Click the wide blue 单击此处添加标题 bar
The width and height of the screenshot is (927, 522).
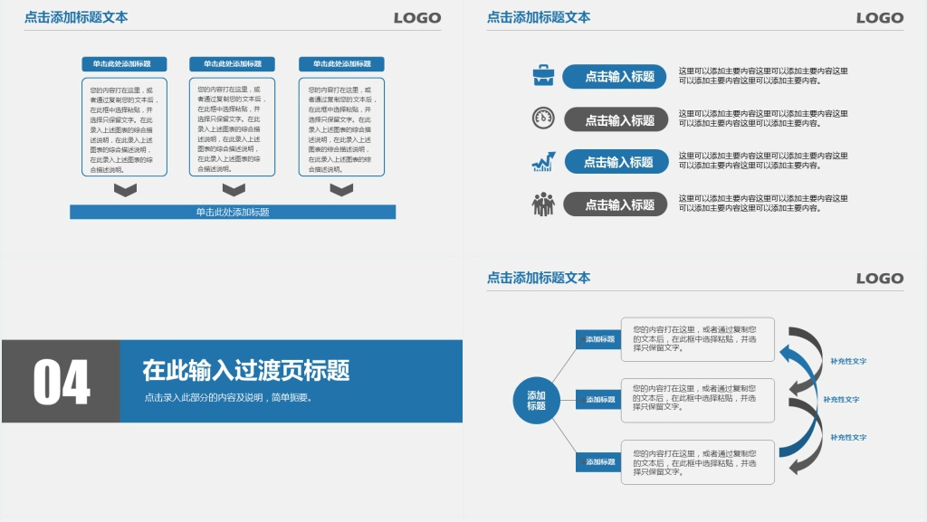pos(233,212)
